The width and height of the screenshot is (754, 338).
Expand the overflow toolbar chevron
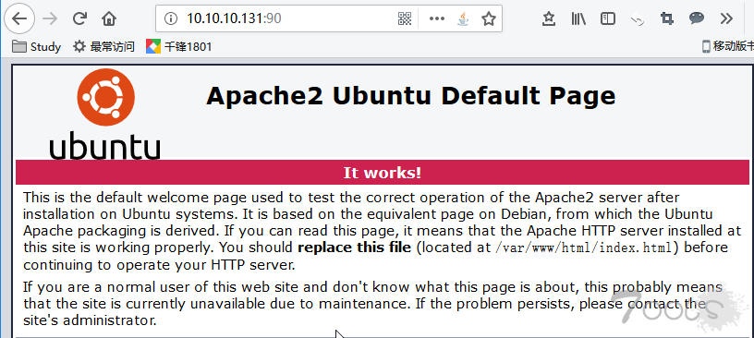[x=726, y=18]
